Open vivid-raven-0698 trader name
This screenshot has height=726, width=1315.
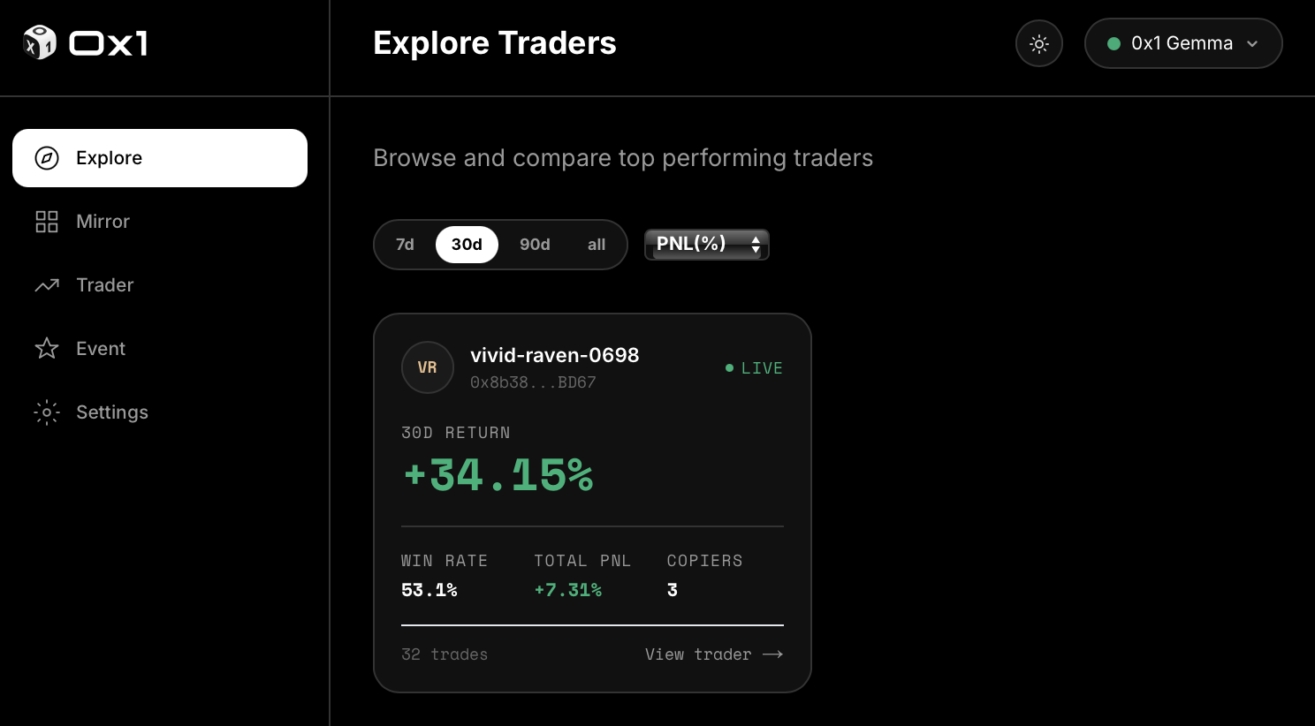(x=555, y=355)
